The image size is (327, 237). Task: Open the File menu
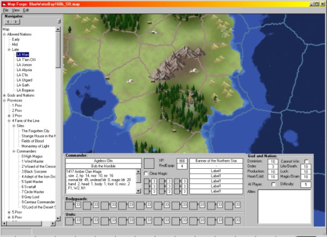click(x=5, y=10)
